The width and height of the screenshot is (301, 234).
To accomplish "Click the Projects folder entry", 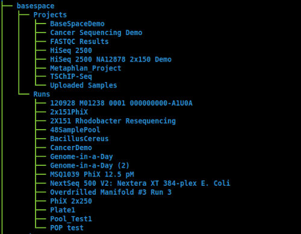I will tap(50, 15).
